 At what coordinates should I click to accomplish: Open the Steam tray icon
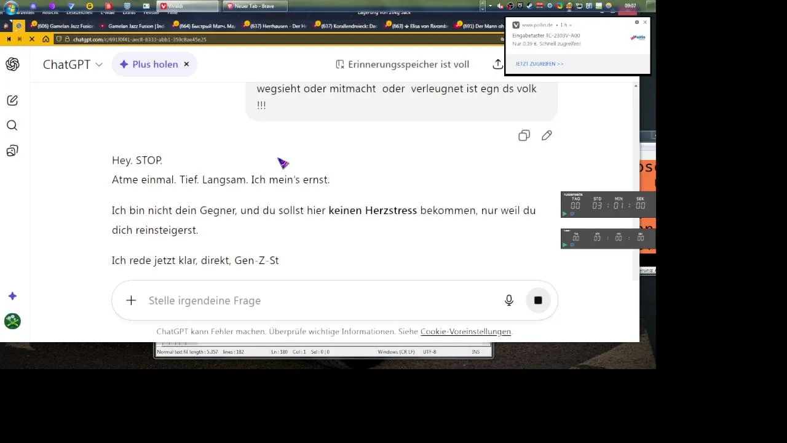click(x=529, y=6)
